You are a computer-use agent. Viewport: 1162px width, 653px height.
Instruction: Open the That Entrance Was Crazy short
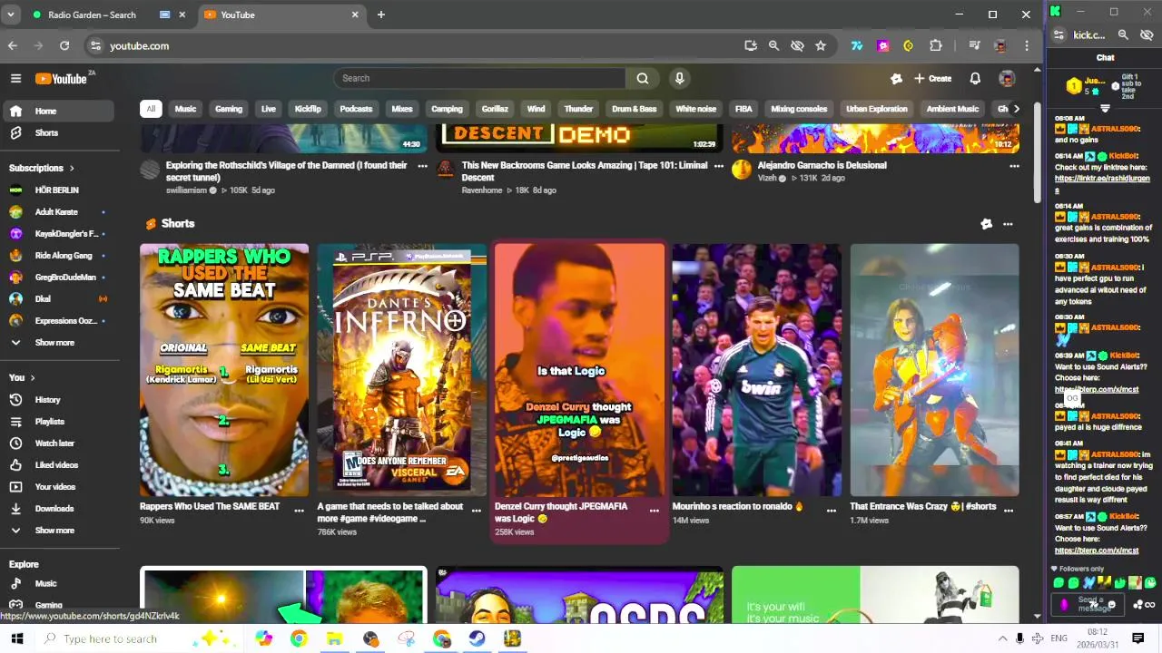(934, 370)
